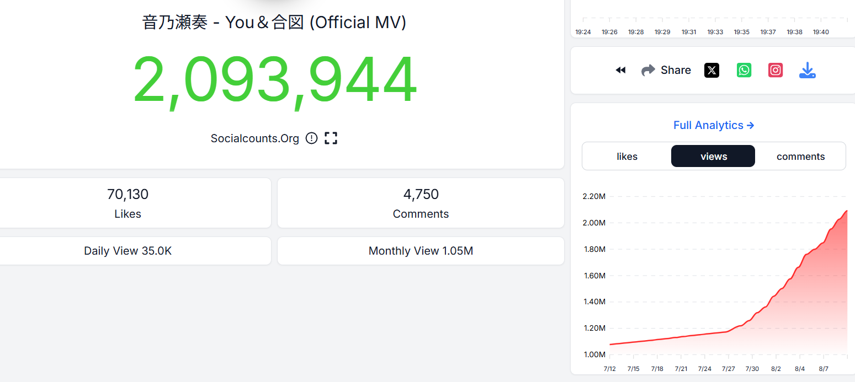
Task: Click the 7/12 date on the chart axis
Action: pyautogui.click(x=610, y=369)
